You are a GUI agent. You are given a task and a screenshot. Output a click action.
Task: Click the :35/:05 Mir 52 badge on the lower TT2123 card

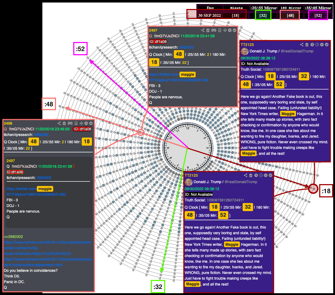pos(223,215)
